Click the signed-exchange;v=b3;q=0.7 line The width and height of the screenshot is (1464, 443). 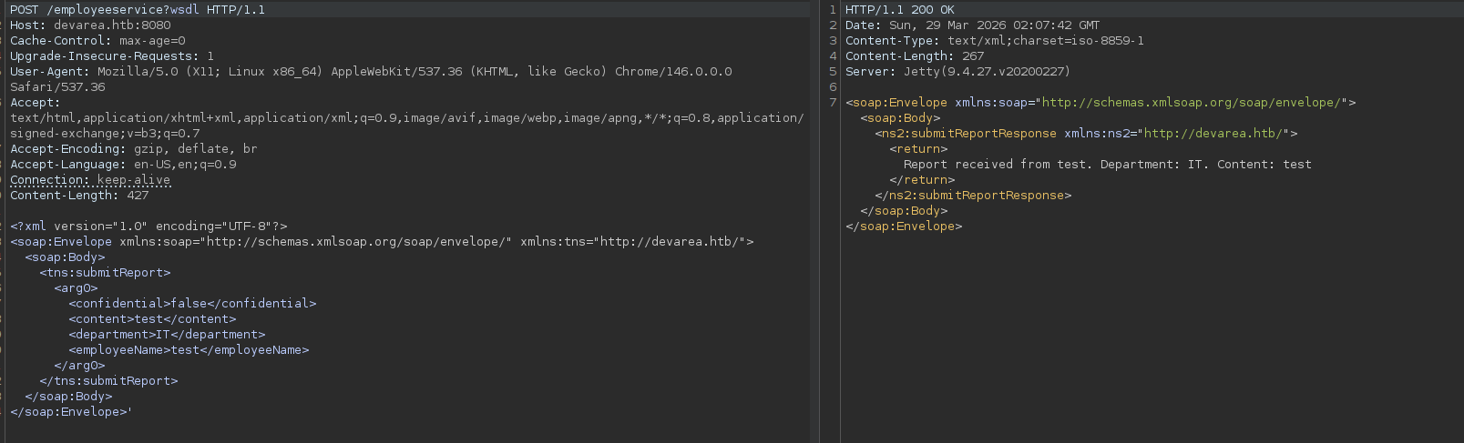pos(105,134)
